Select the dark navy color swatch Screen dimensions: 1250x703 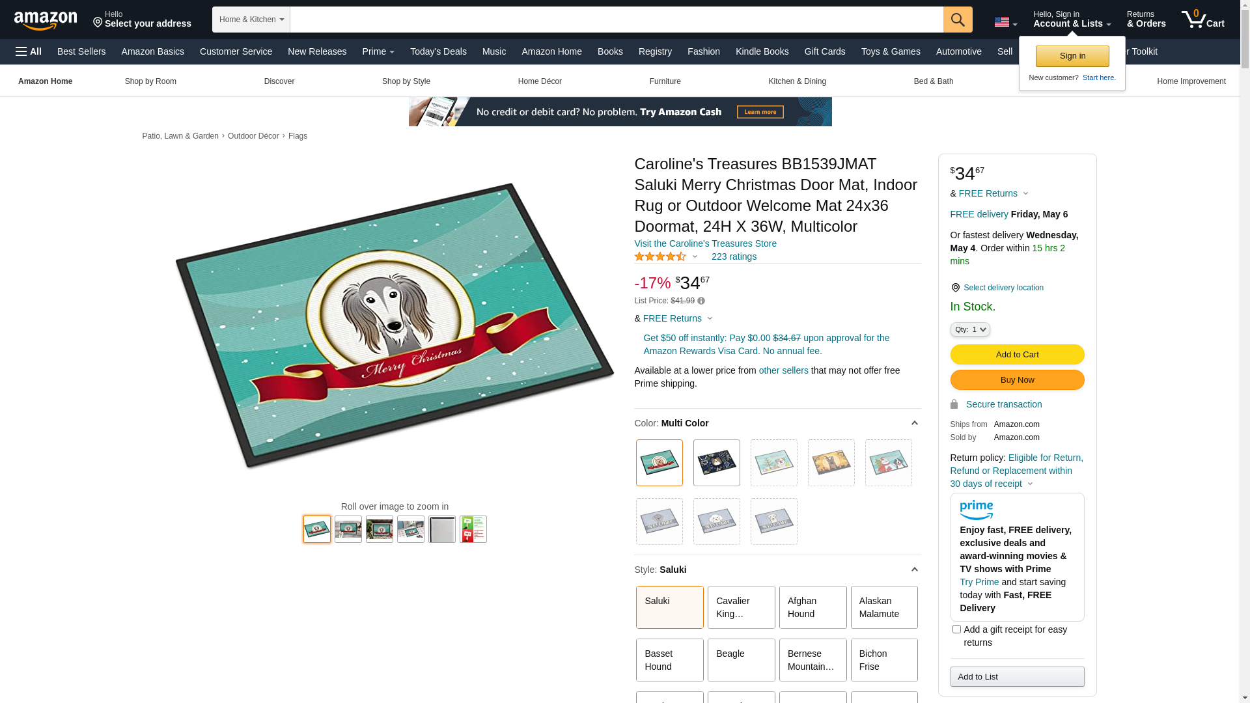pos(716,463)
